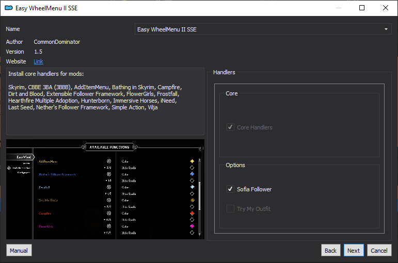Select the Name combo box field

tap(263, 29)
